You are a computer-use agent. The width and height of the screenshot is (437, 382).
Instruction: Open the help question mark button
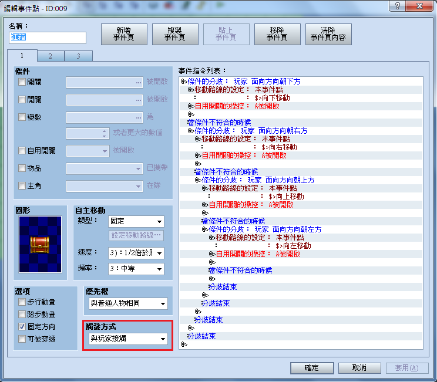[398, 6]
